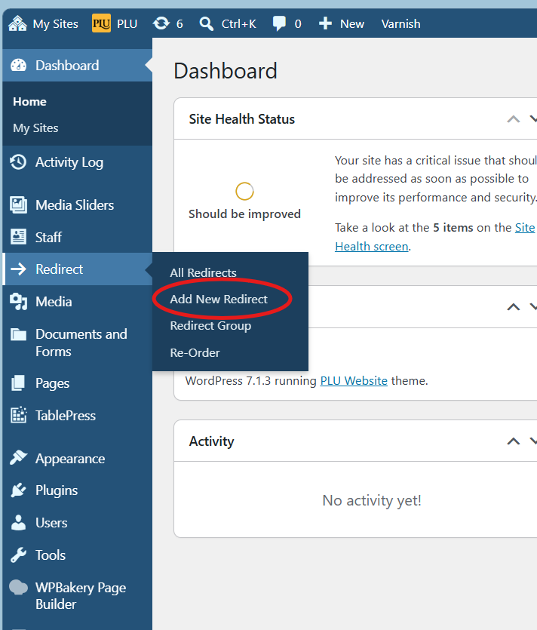Move Site Health Status panel up with arrow
Screen dimensions: 537x630
click(x=514, y=119)
